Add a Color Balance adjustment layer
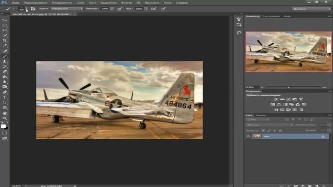The image size is (333, 187). [279, 104]
